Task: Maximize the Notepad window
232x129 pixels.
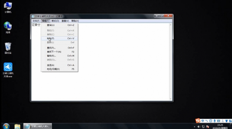Action: click(x=162, y=16)
